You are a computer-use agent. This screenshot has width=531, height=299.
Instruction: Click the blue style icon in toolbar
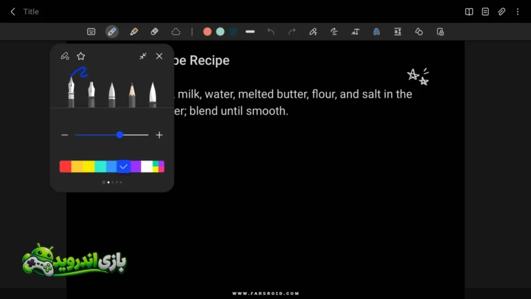click(x=376, y=32)
